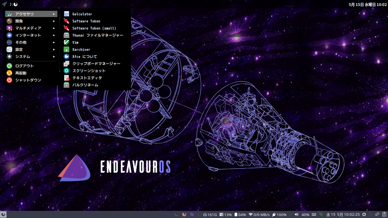Click the double-arrow switch icon in panel
The height and width of the screenshot is (218, 388).
click(x=377, y=215)
